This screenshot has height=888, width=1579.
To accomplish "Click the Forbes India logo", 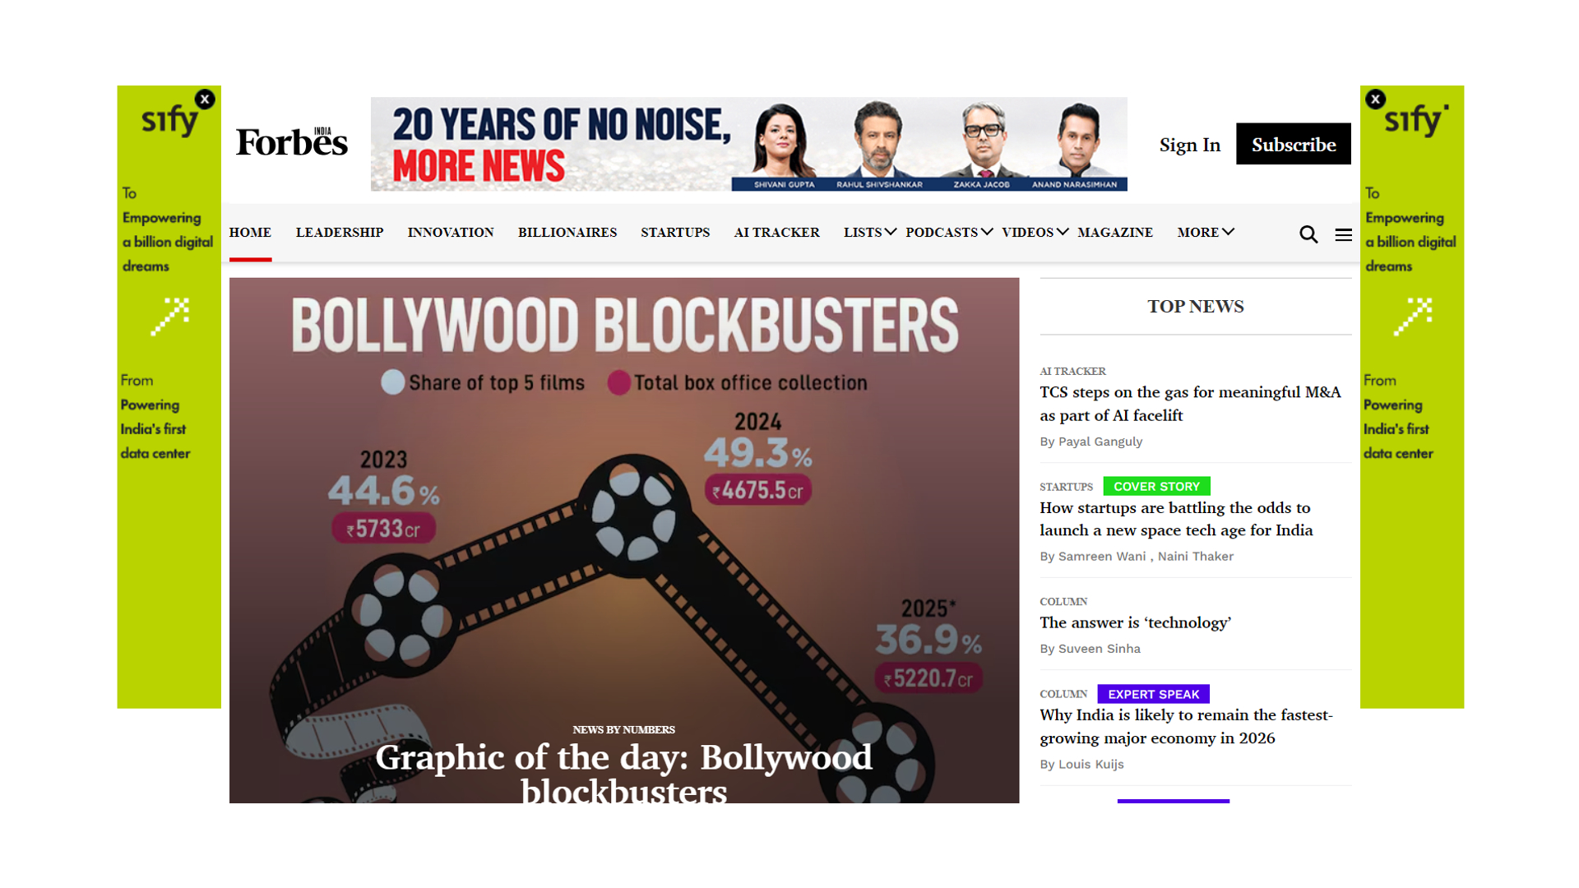I will click(291, 143).
